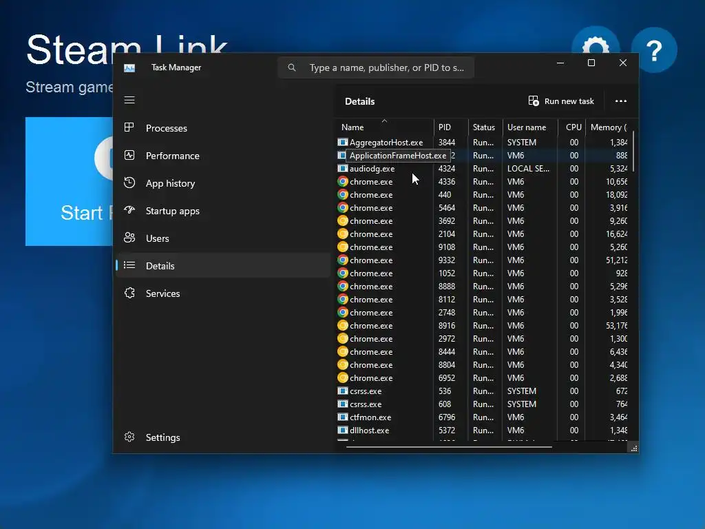Sort by the User name column
This screenshot has height=529, width=705.
coord(530,127)
